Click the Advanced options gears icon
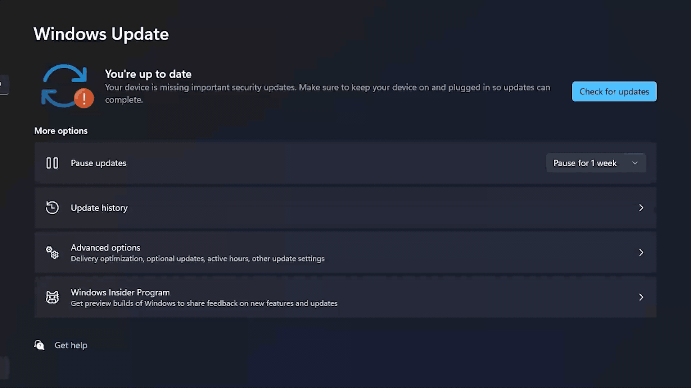 52,252
